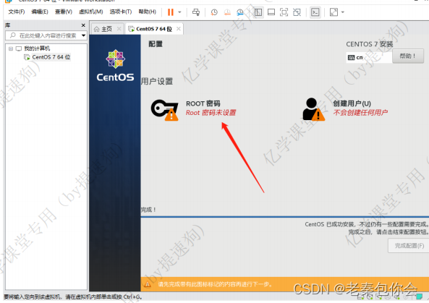Open the 选项卡(T) menu
429x303 pixels.
point(121,12)
